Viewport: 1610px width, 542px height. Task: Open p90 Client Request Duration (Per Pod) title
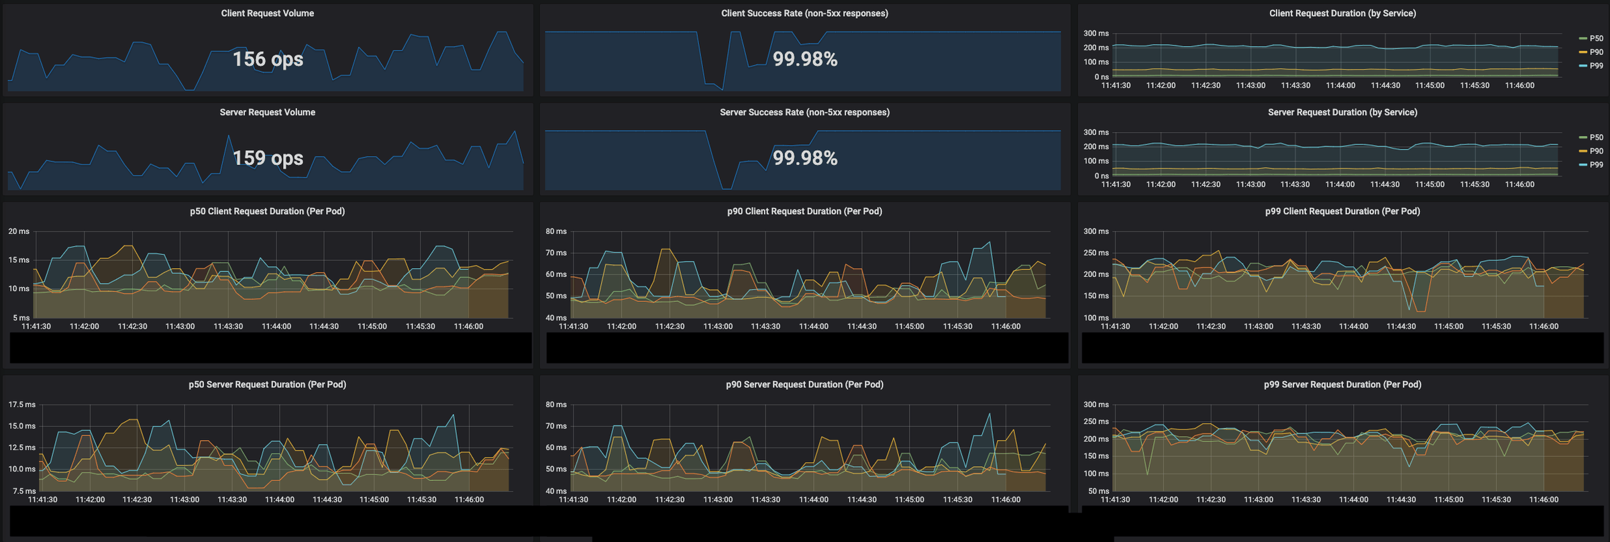804,211
